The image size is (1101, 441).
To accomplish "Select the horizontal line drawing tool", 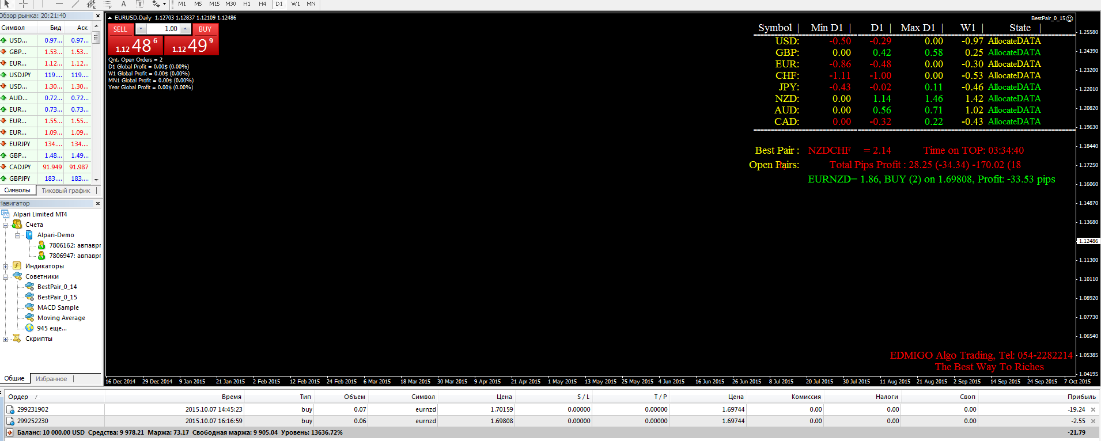I will (x=59, y=3).
